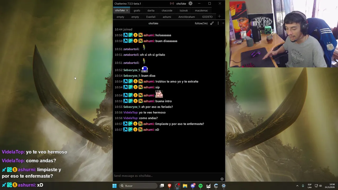Image resolution: width=338 pixels, height=190 pixels.
Task: Open the Chatterino C icon on taskbar
Action: [x=216, y=186]
